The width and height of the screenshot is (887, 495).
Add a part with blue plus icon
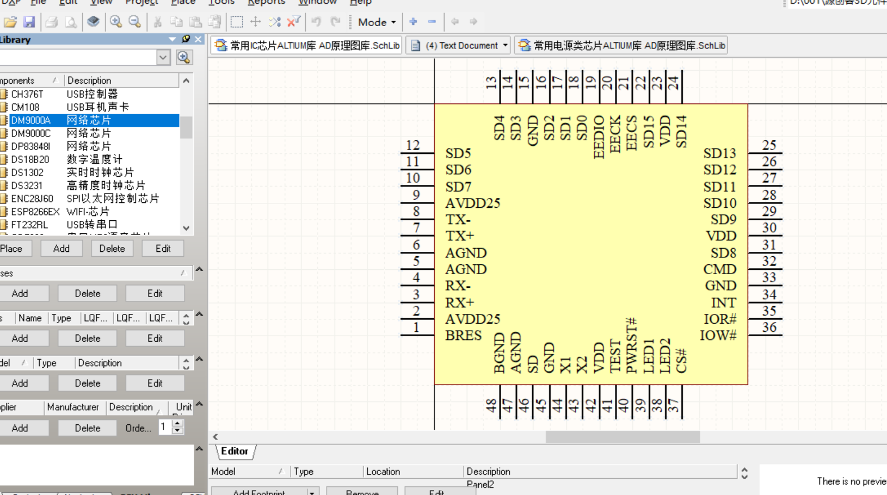click(x=413, y=22)
